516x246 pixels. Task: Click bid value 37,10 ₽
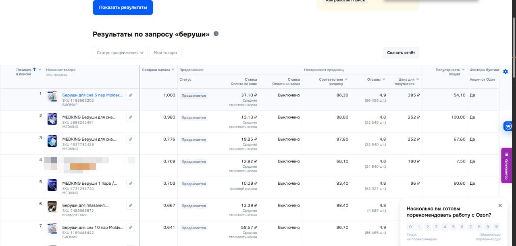coord(249,95)
